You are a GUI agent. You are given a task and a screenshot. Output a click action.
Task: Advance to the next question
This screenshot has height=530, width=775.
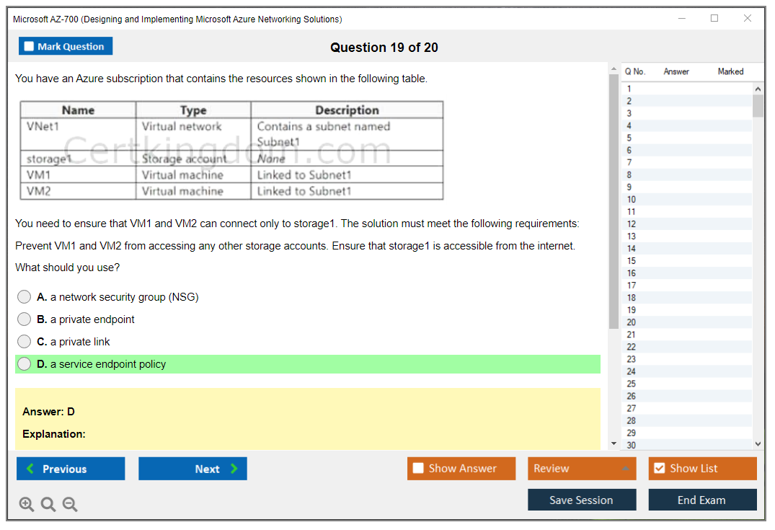[x=192, y=469]
